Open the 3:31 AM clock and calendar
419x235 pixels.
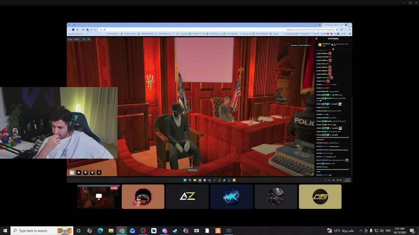400,231
